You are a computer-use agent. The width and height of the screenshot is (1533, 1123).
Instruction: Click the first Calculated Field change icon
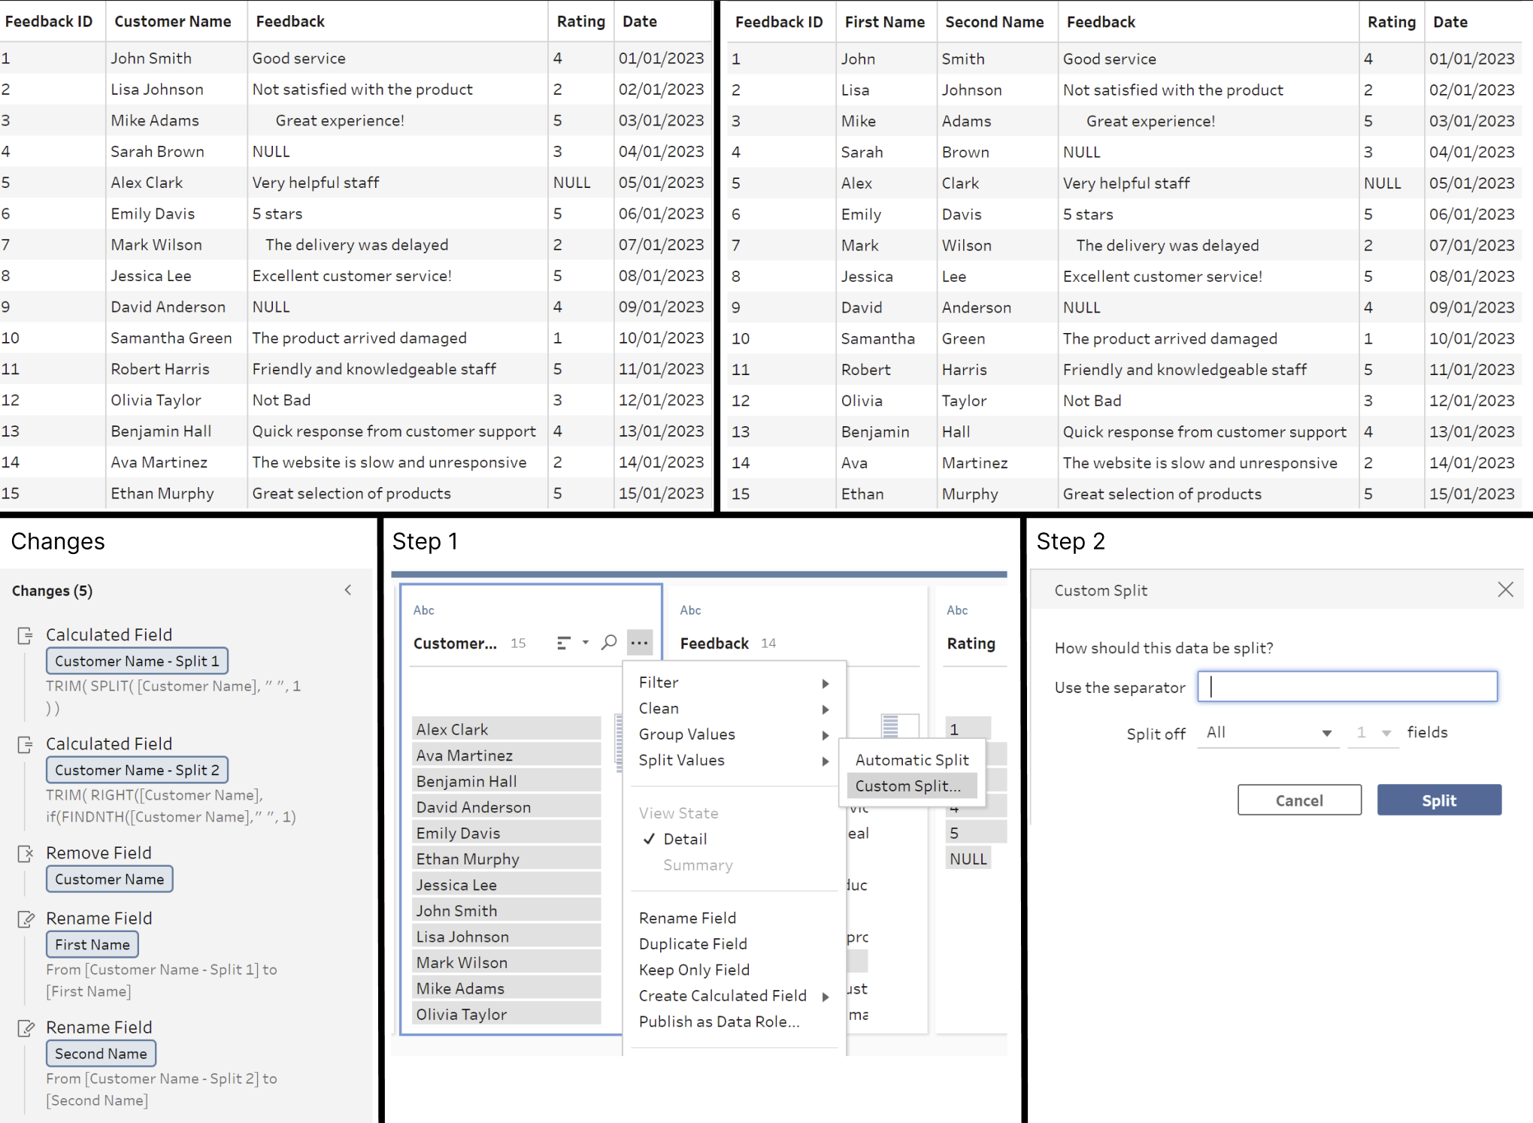[26, 636]
